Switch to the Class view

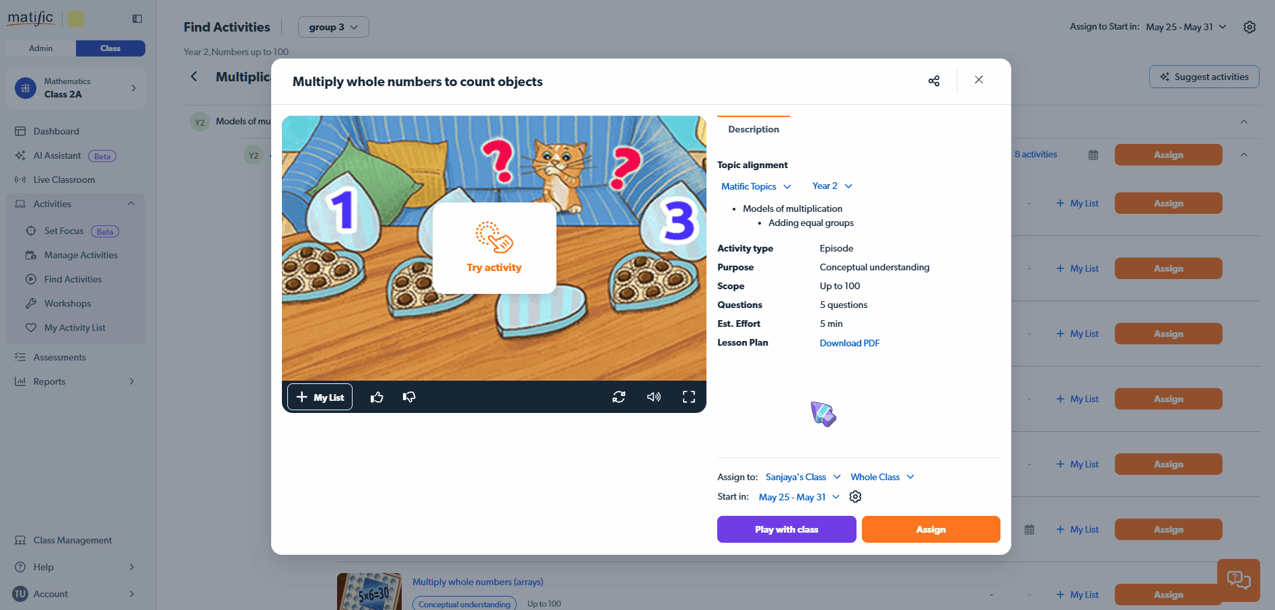tap(110, 48)
